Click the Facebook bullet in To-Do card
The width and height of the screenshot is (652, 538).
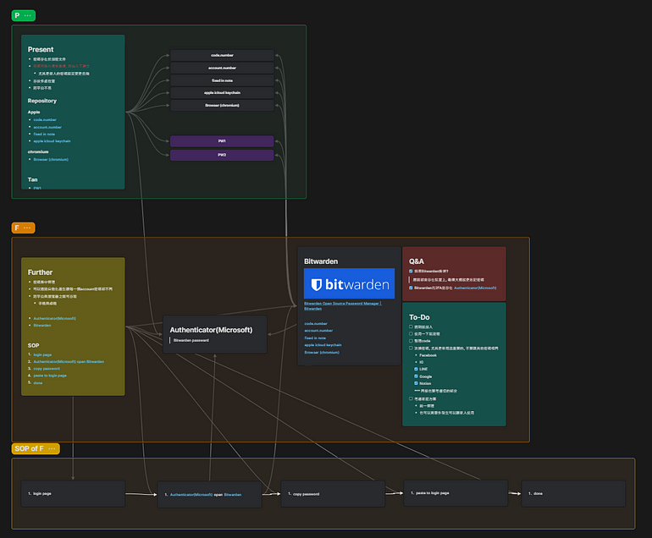(x=428, y=355)
